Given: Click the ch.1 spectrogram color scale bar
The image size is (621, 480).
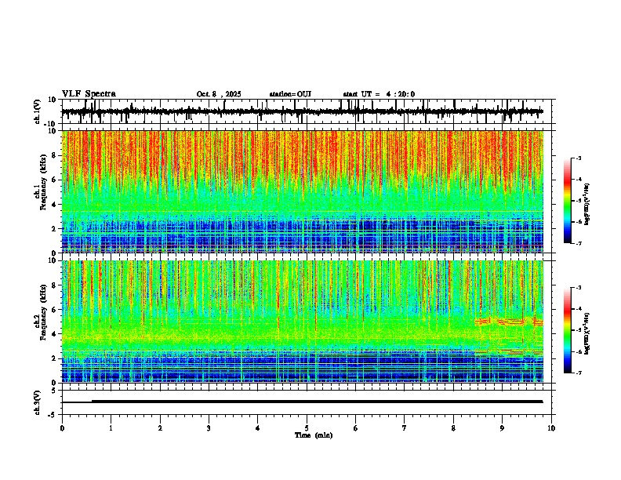Looking at the screenshot, I should [568, 201].
